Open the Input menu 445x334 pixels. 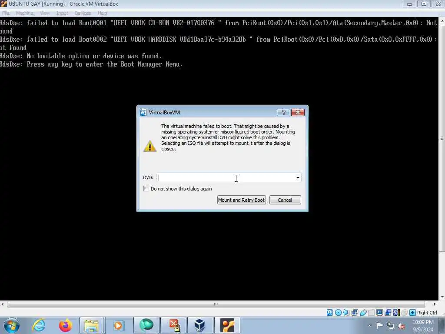tap(62, 13)
